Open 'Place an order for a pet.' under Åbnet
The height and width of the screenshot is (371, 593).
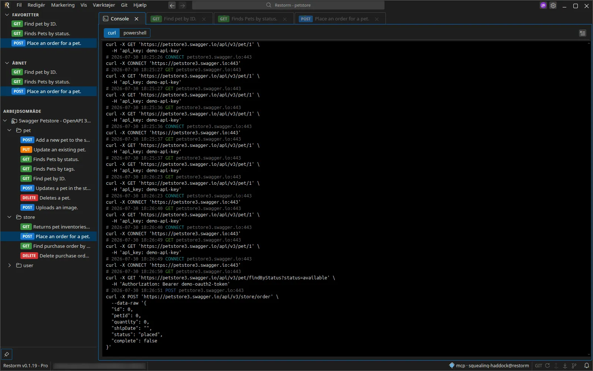tap(49, 91)
